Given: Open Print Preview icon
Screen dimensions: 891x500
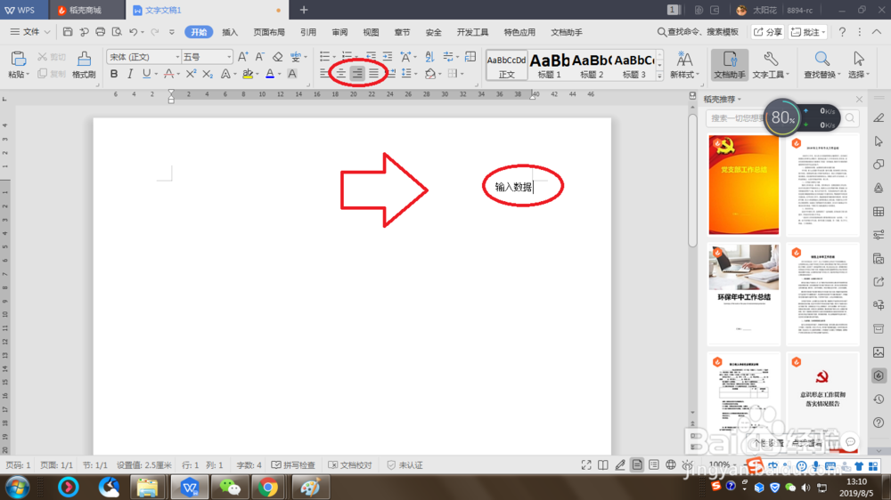Looking at the screenshot, I should [x=117, y=32].
